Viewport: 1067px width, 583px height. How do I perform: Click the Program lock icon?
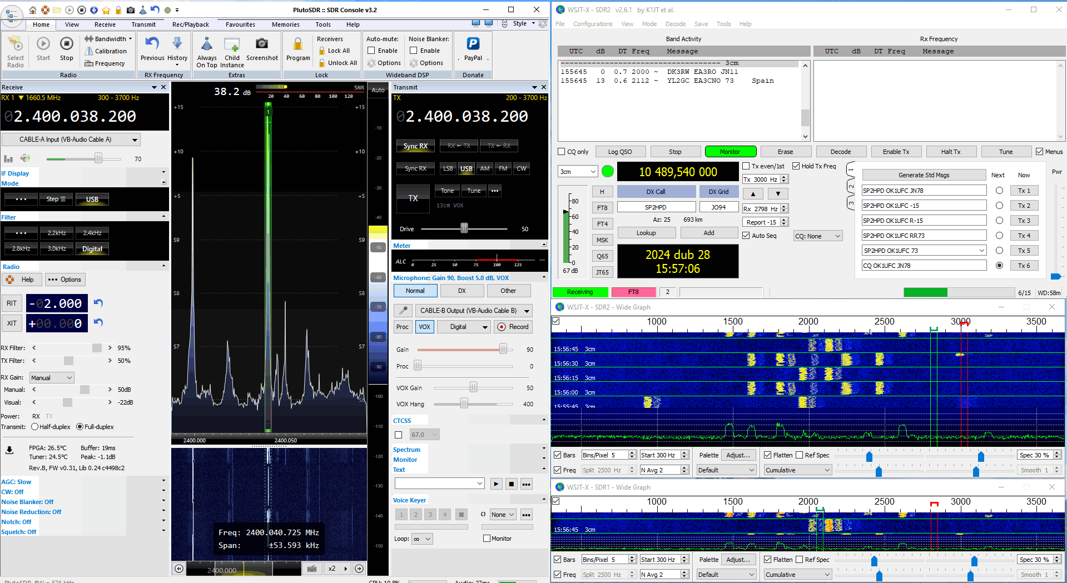click(298, 44)
